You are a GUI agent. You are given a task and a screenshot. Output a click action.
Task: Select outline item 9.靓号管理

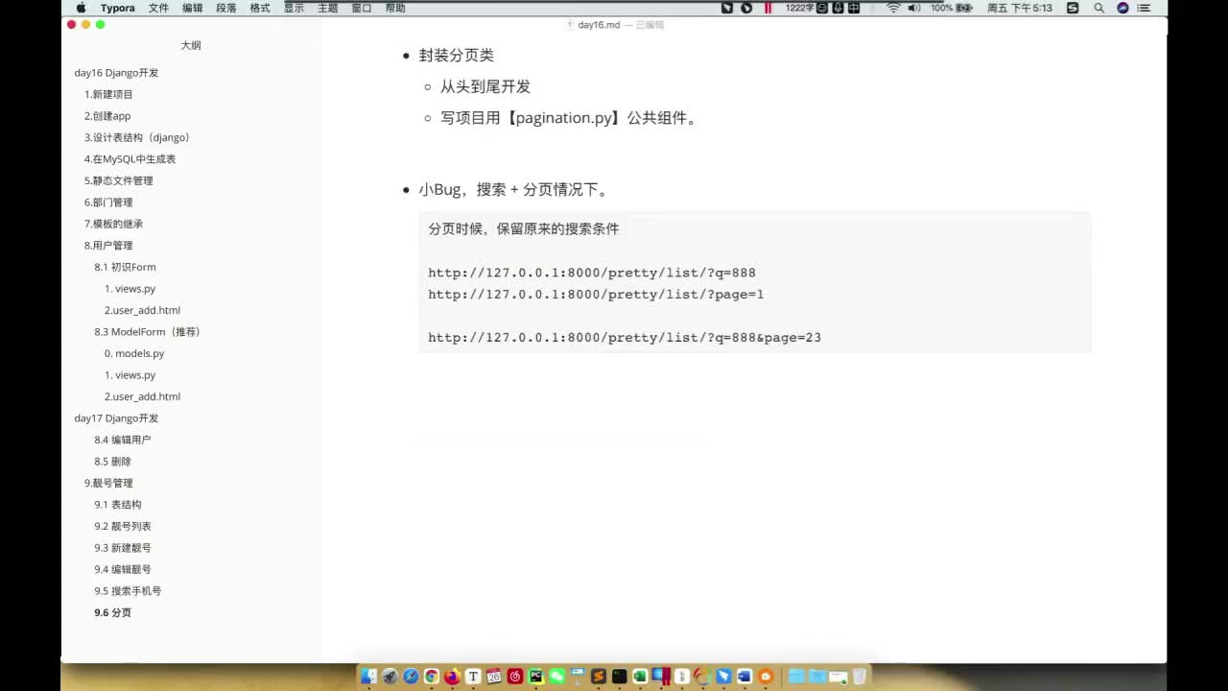click(108, 483)
